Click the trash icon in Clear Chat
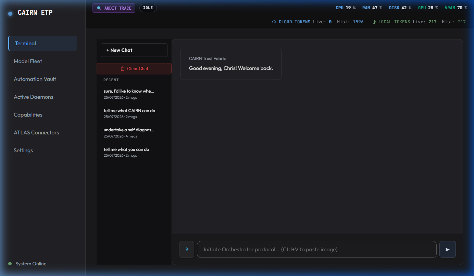 [x=123, y=69]
